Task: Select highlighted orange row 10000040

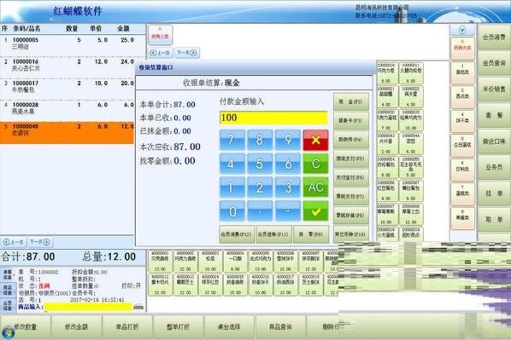Action: pos(67,133)
